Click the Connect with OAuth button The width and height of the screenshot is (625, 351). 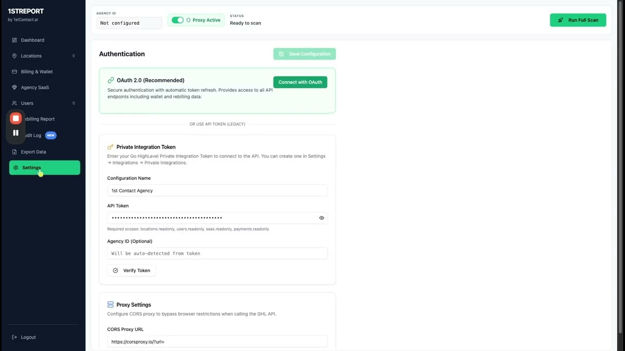tap(300, 82)
